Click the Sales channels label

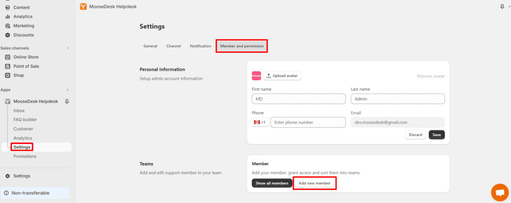click(14, 48)
